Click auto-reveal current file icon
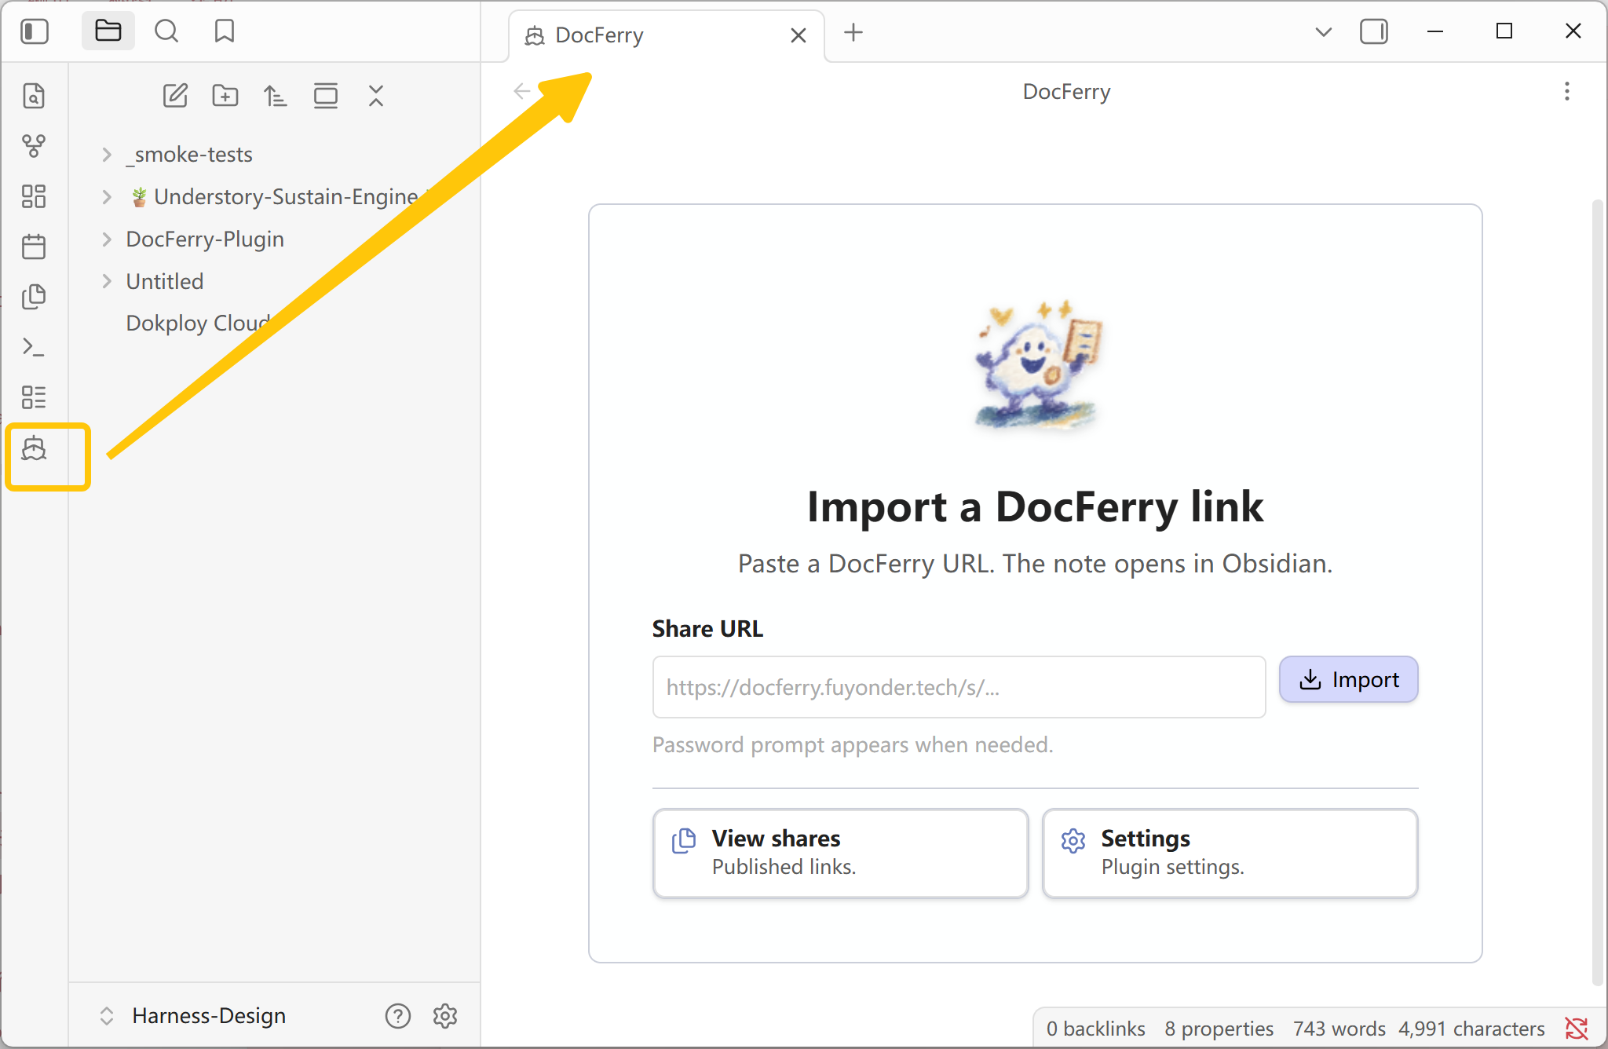Image resolution: width=1608 pixels, height=1049 pixels. click(x=326, y=96)
